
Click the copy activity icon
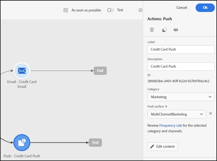click(x=164, y=30)
